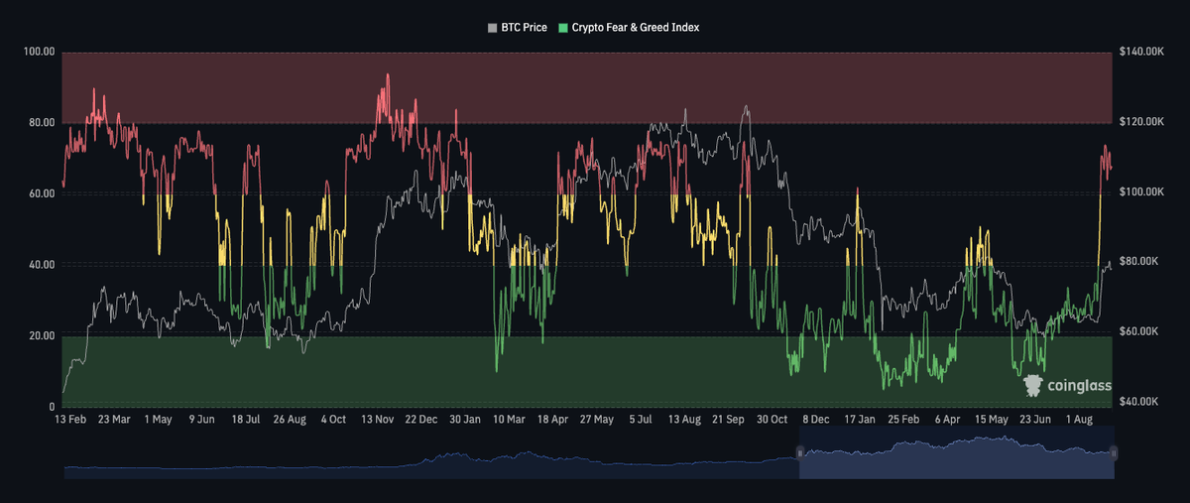Click the 1 Aug date label
Viewport: 1190px width, 503px height.
tap(1082, 420)
